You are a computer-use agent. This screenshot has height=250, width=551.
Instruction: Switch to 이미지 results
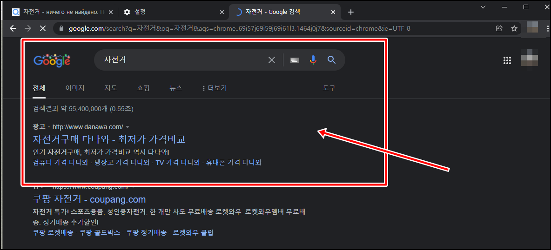click(x=75, y=88)
